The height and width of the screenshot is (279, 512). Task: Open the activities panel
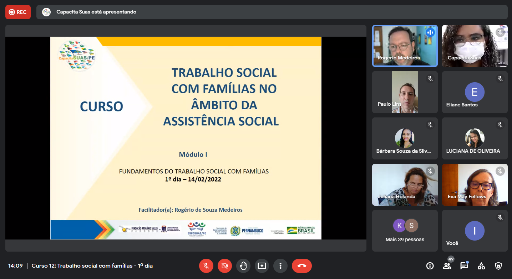point(481,266)
